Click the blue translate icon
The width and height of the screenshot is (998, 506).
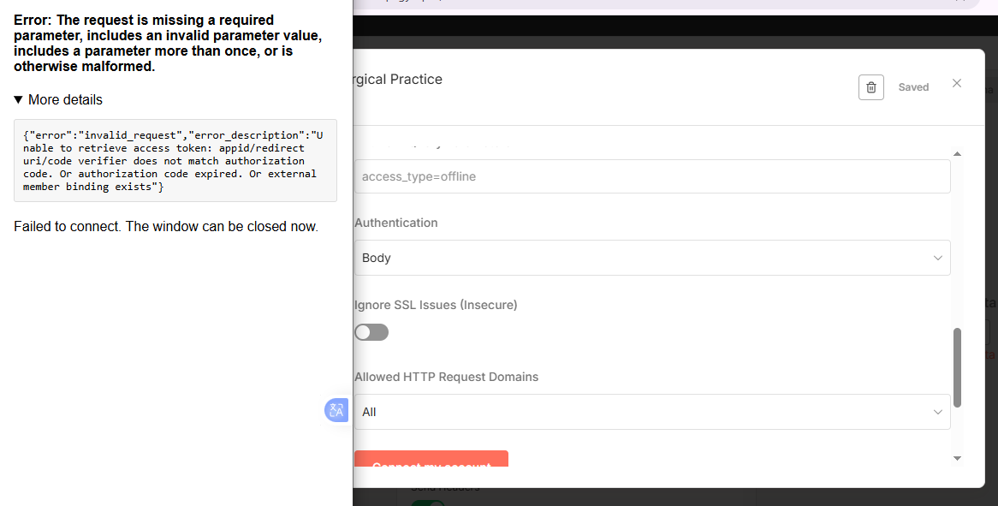[x=336, y=410]
